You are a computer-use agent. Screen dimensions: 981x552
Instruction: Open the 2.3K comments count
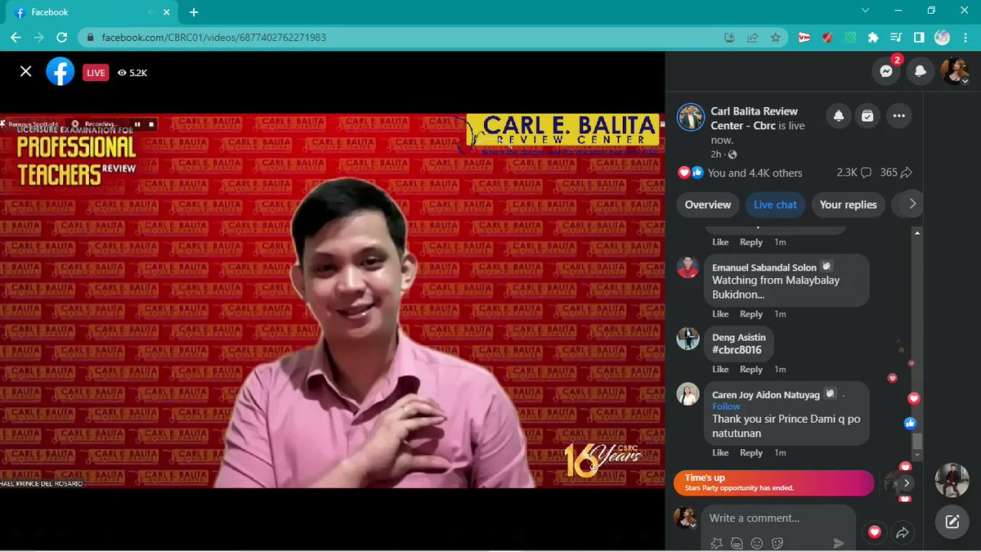[x=853, y=173]
